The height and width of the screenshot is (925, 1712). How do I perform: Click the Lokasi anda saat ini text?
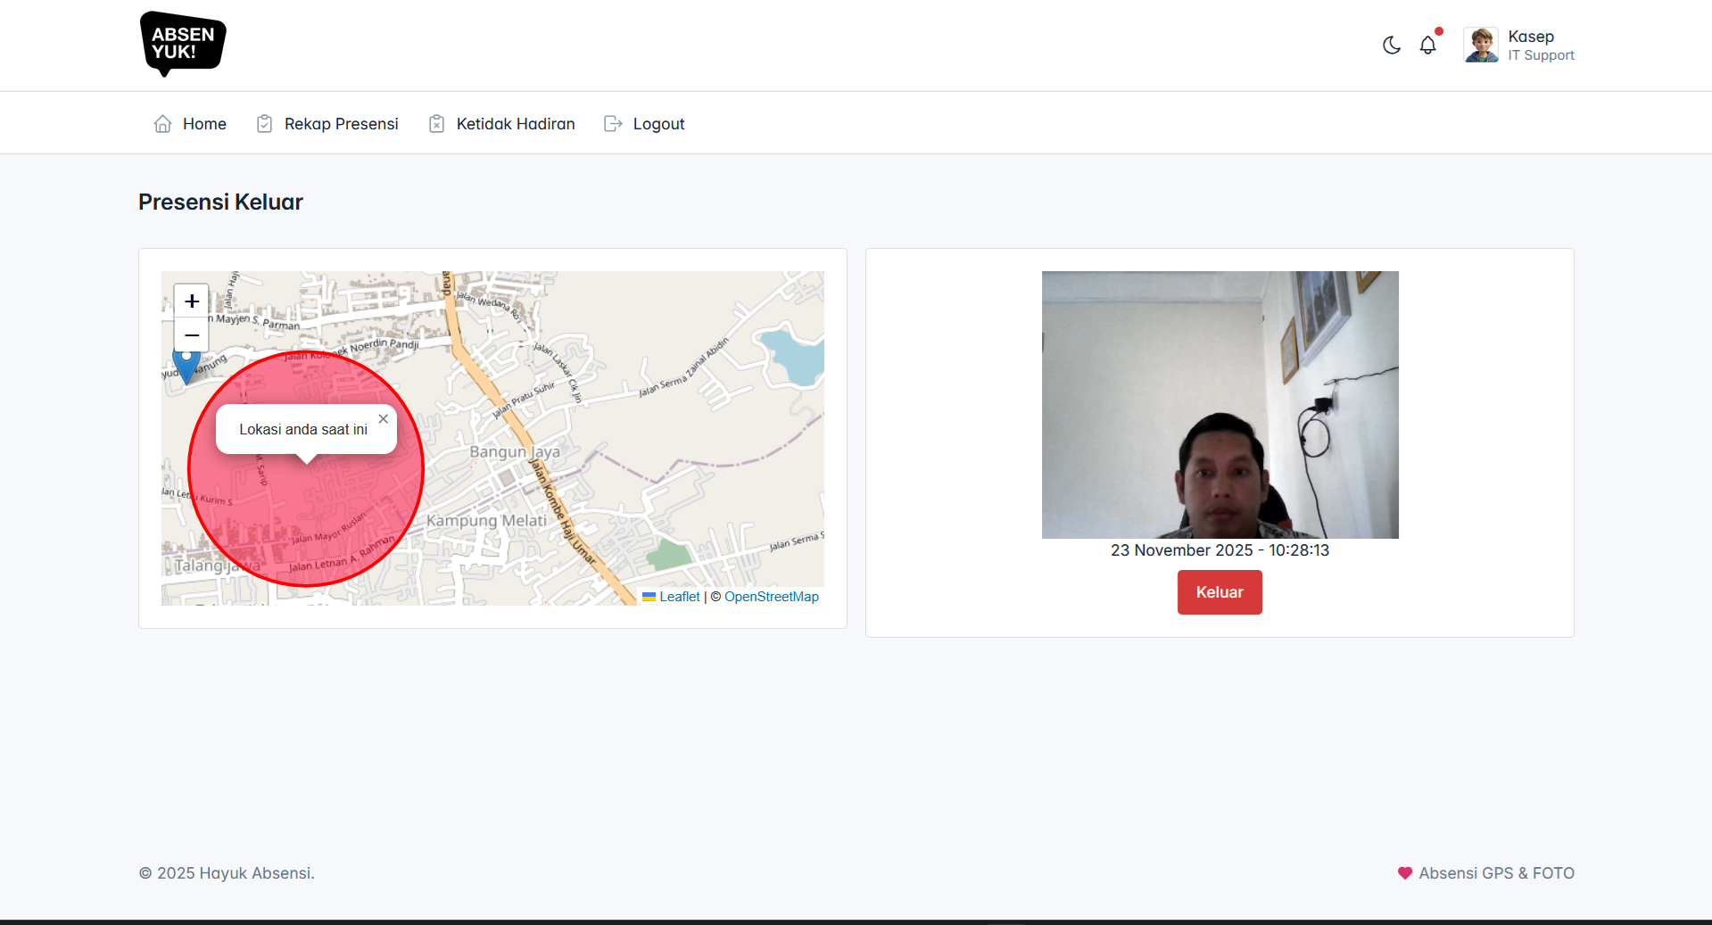coord(303,430)
